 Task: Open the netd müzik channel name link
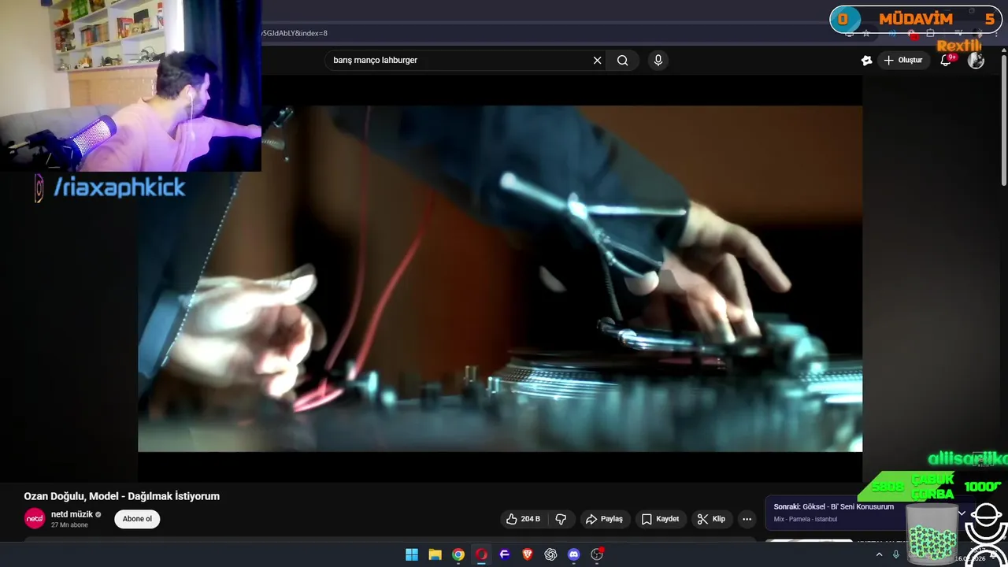click(72, 514)
